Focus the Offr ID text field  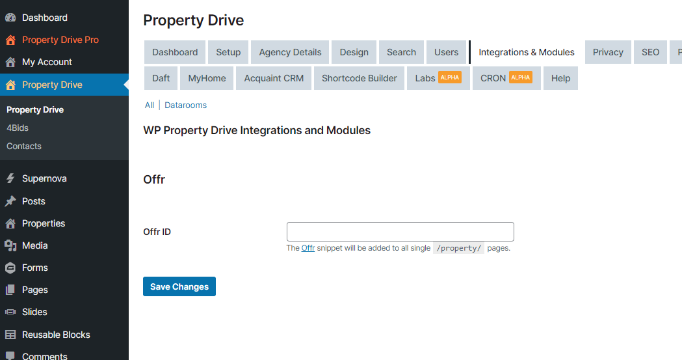pos(400,232)
